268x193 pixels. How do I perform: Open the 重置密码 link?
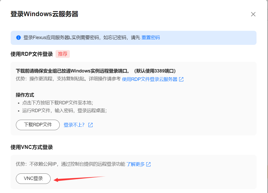(151, 38)
